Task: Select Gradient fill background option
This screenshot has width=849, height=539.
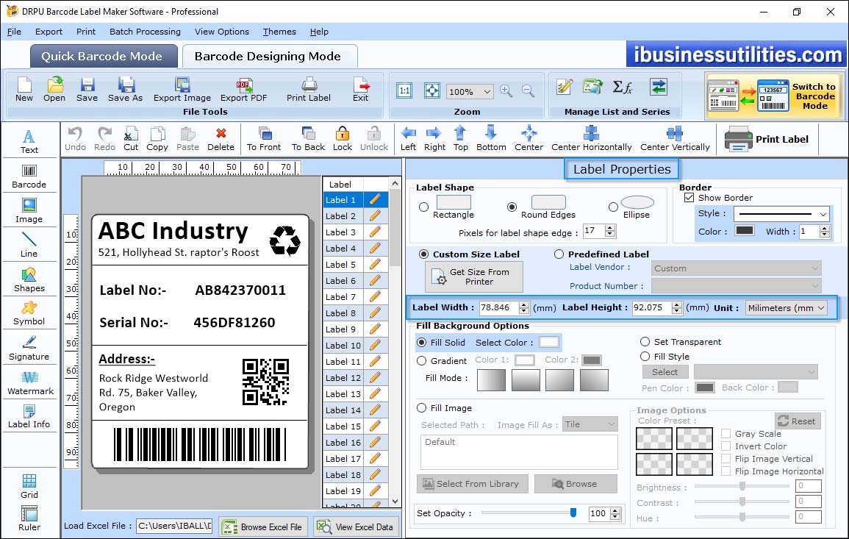Action: [421, 361]
